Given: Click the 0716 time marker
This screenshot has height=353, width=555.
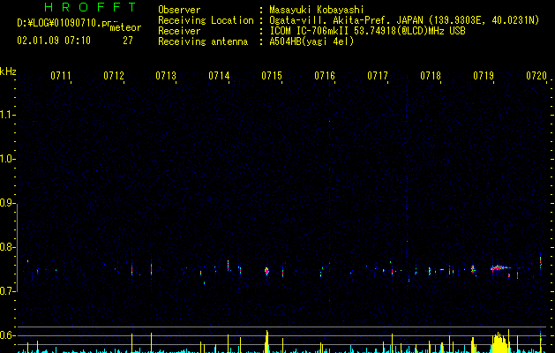Looking at the screenshot, I should click(325, 76).
